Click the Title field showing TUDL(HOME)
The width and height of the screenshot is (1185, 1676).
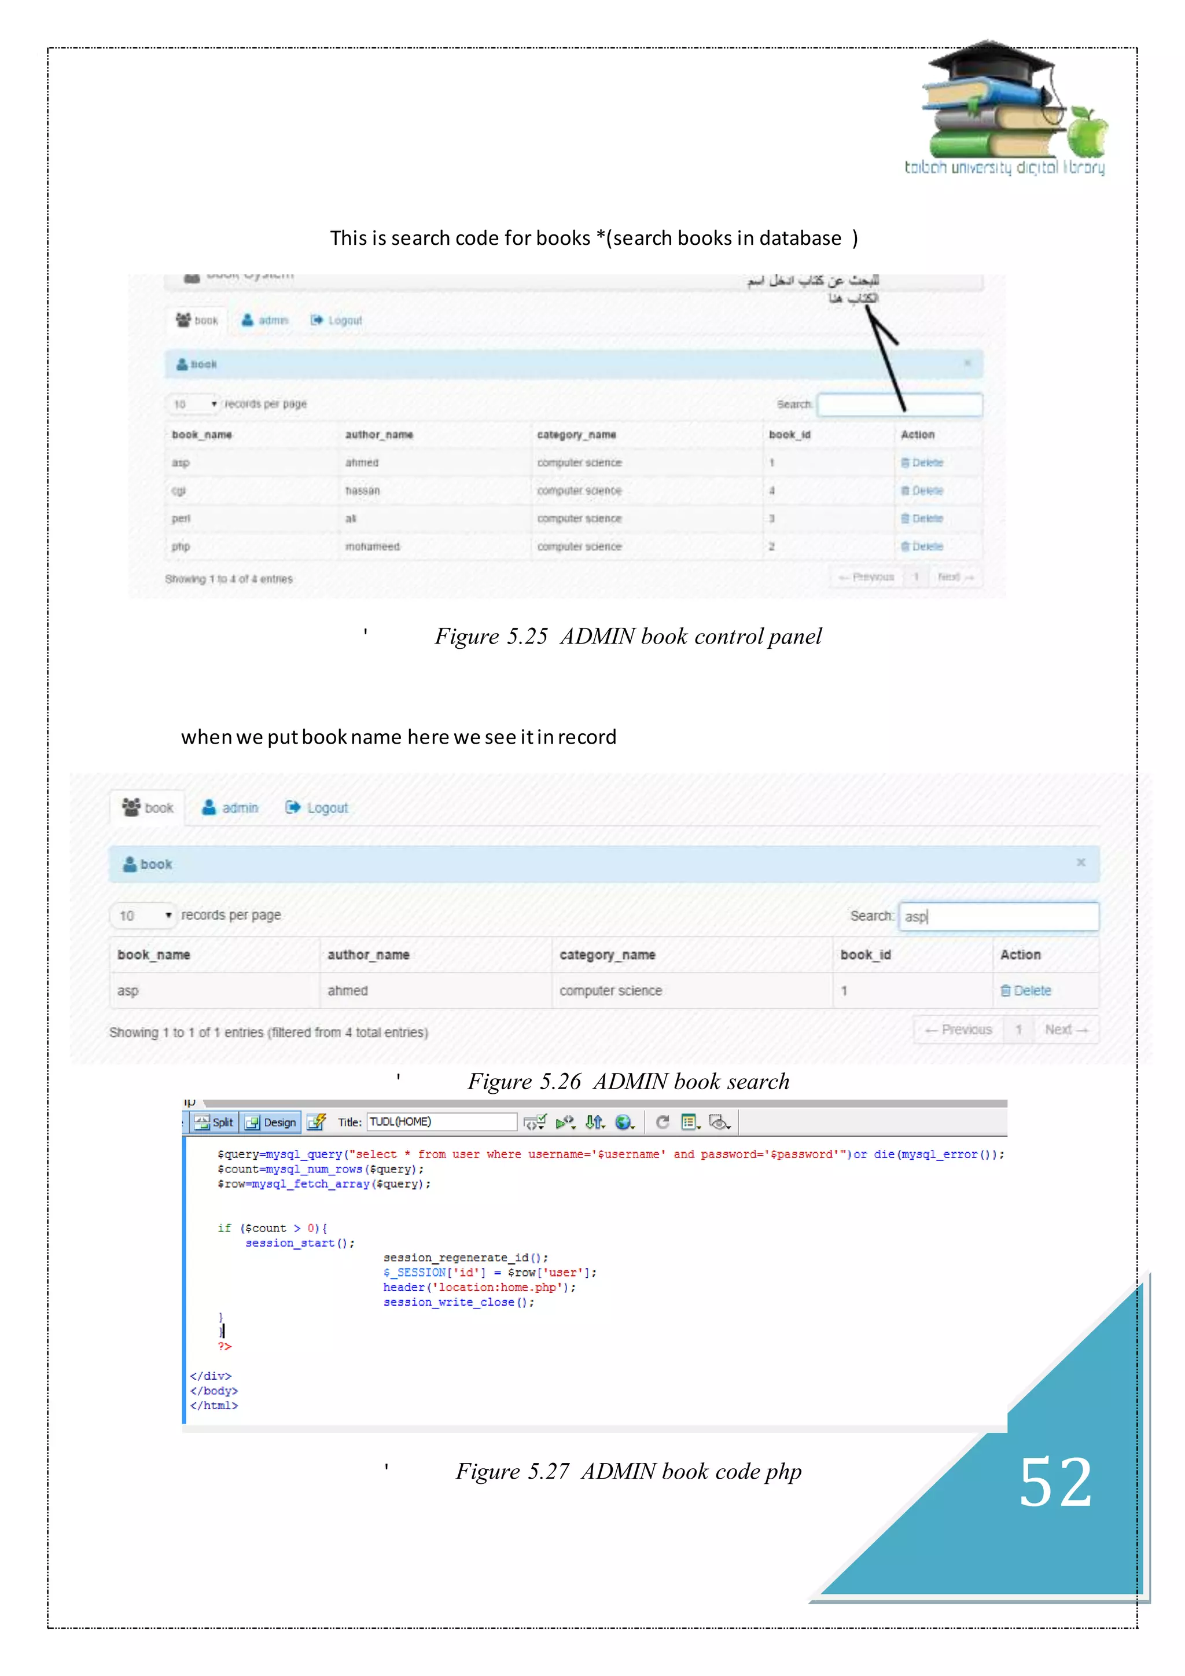[x=442, y=1121]
